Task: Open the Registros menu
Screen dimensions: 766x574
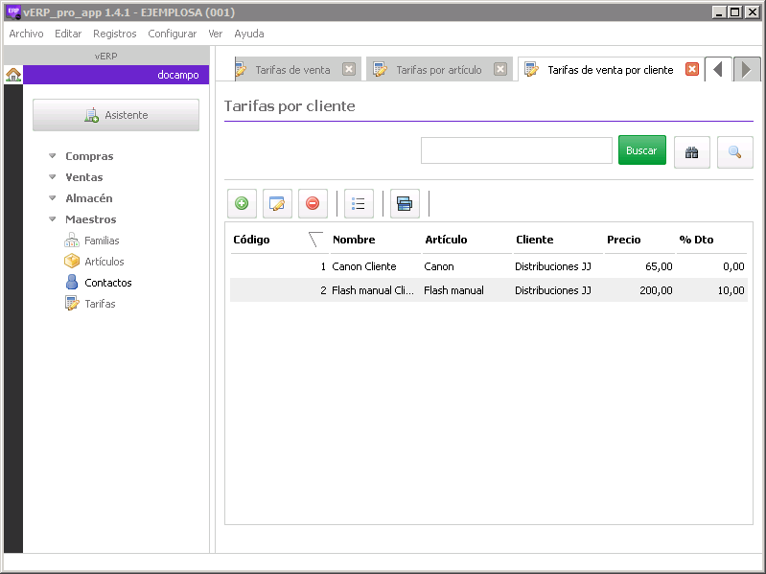Action: tap(115, 34)
